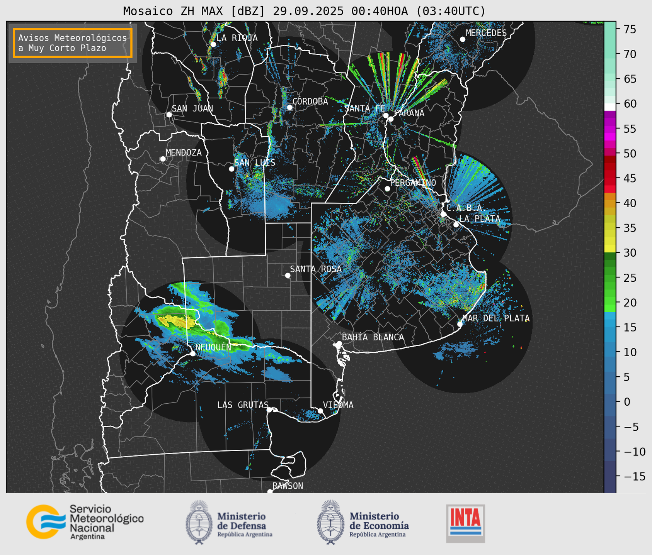This screenshot has width=652, height=555.
Task: Select the San Luis city marker dot
Action: pos(232,169)
